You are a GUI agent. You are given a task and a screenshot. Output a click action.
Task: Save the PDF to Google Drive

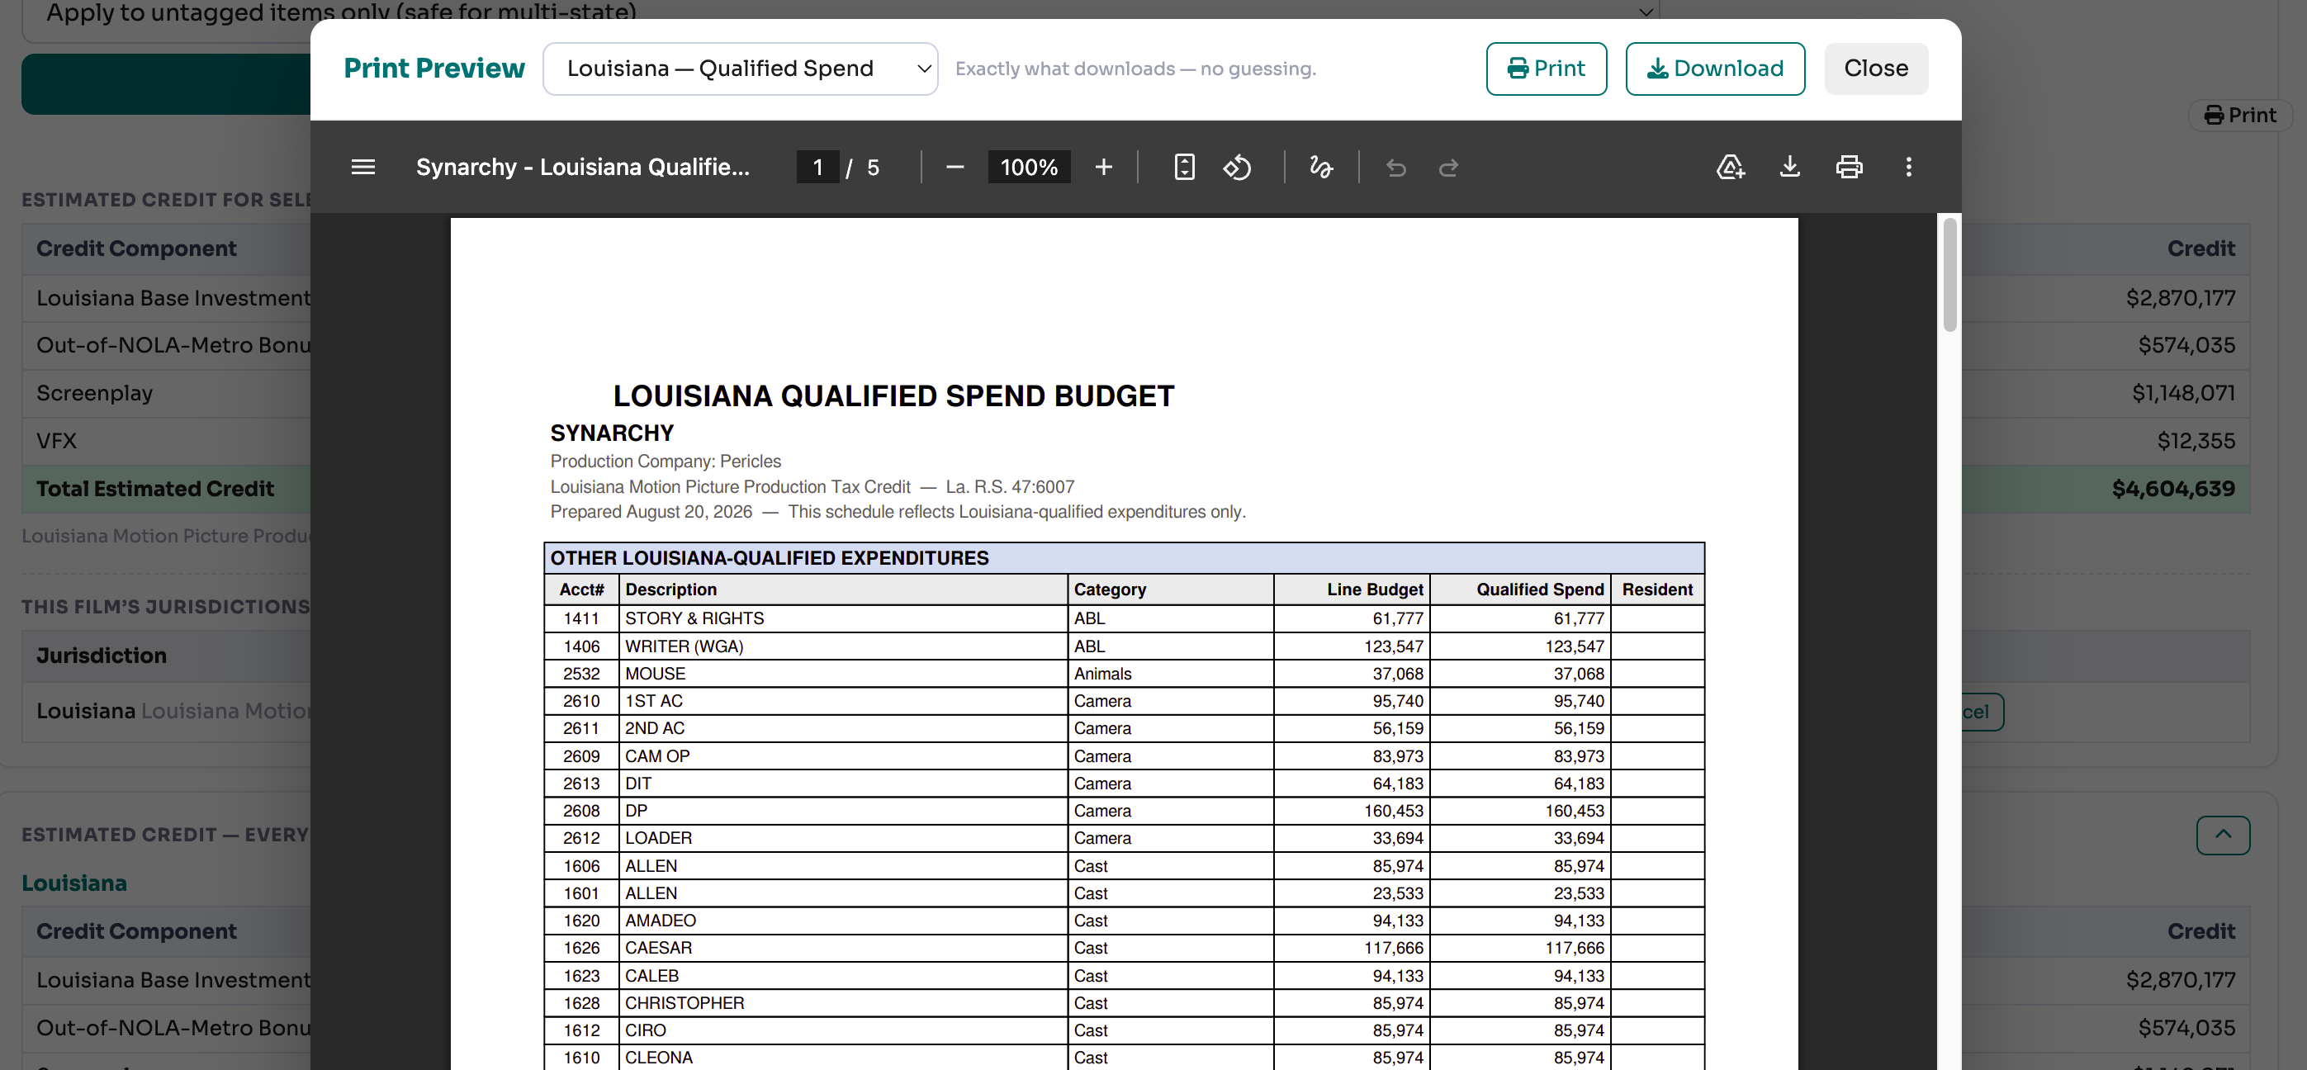point(1729,168)
